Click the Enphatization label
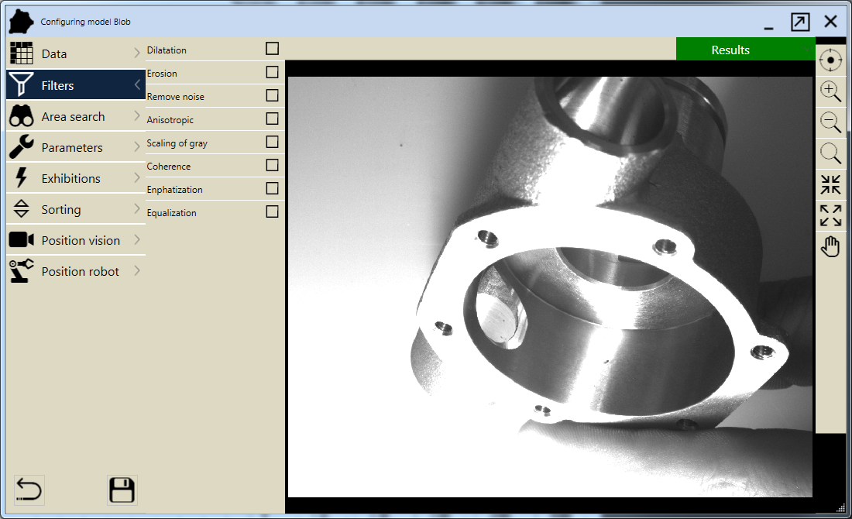Screen dimensions: 852x519 pyautogui.click(x=174, y=190)
